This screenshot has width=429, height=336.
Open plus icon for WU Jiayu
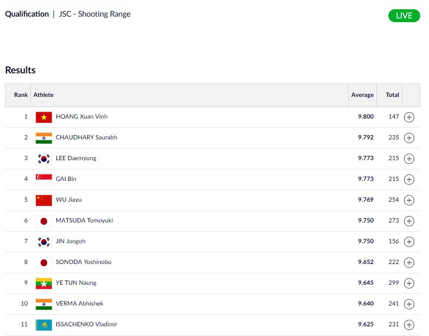409,200
